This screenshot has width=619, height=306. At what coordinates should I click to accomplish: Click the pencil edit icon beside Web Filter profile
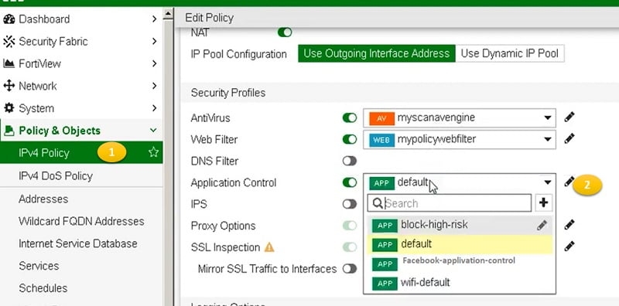(569, 138)
